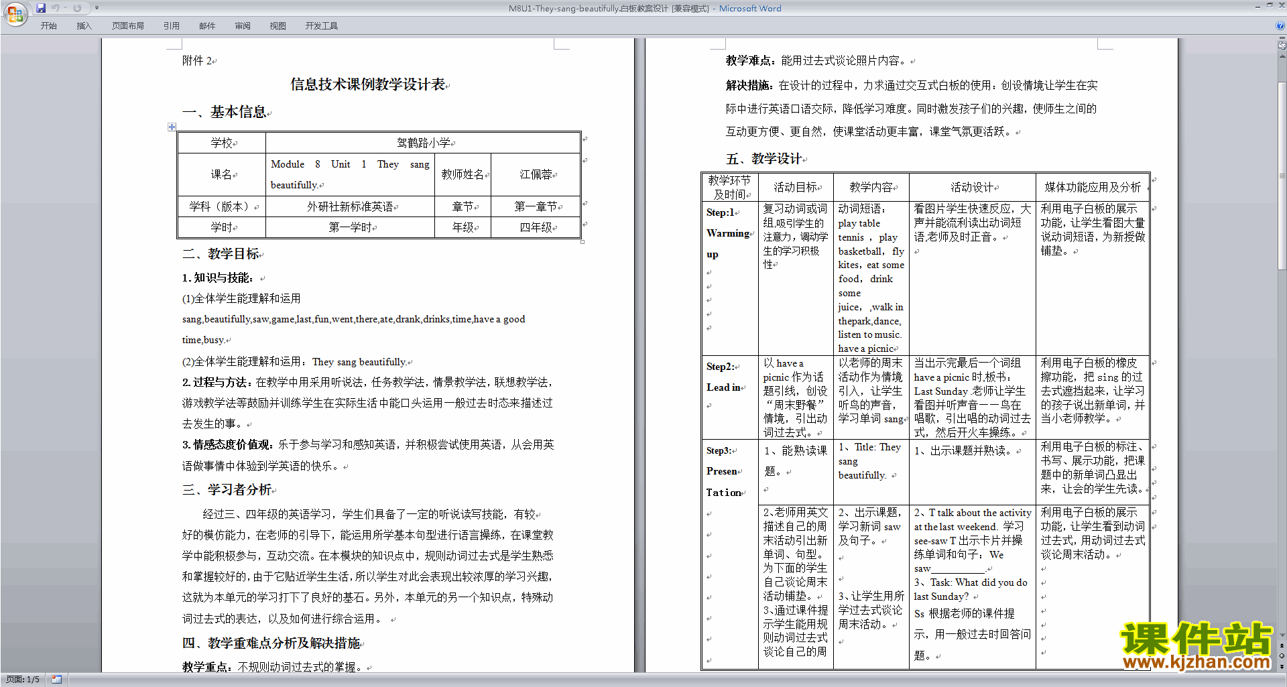Open the Select Browse Object button

coord(1282,655)
